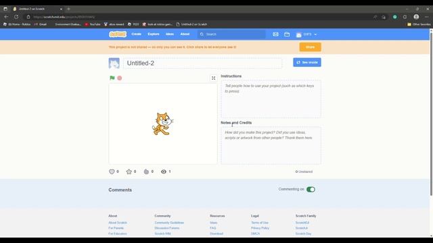Click the tab actions icon left of tab

[5, 9]
